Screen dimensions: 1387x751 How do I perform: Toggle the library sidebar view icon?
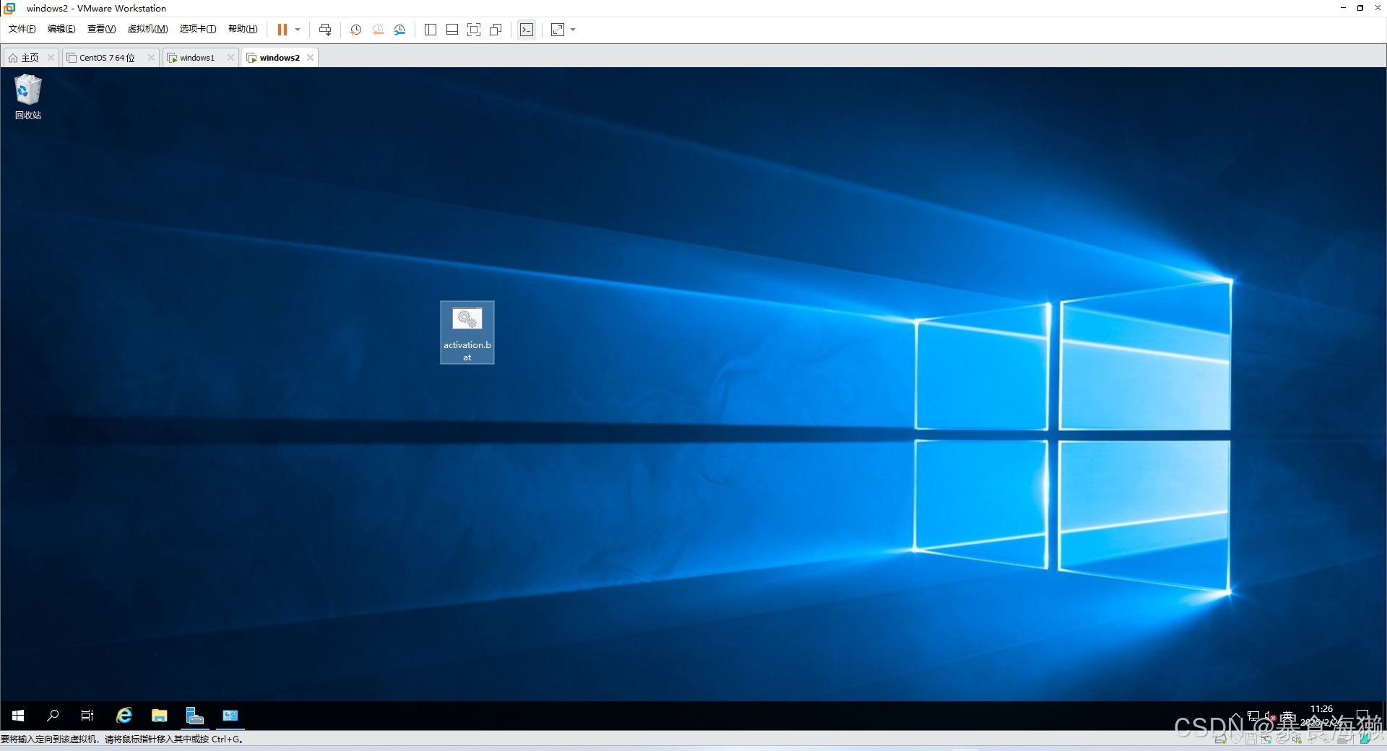431,30
